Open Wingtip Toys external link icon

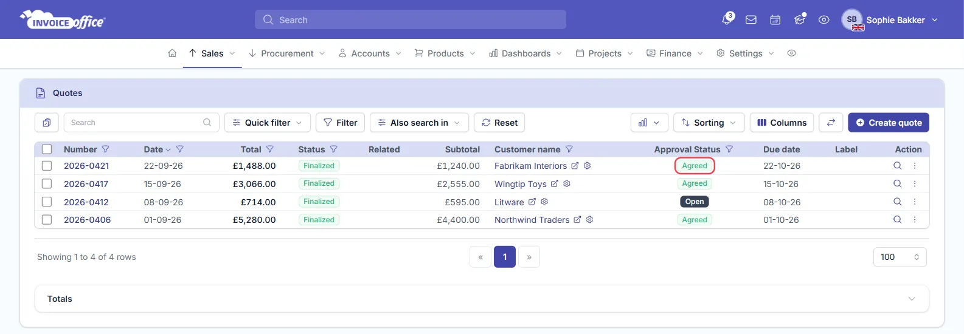[554, 183]
